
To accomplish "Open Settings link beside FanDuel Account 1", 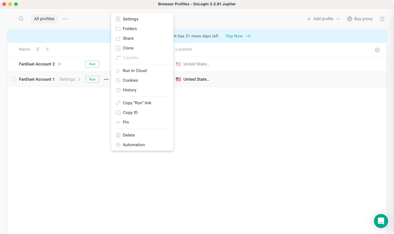I will point(67,79).
